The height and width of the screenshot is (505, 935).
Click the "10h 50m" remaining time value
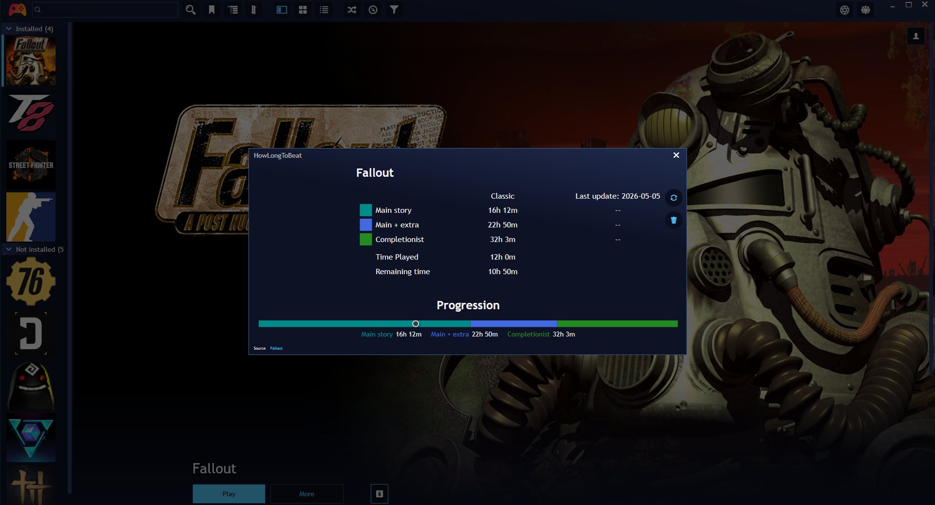pyautogui.click(x=503, y=272)
